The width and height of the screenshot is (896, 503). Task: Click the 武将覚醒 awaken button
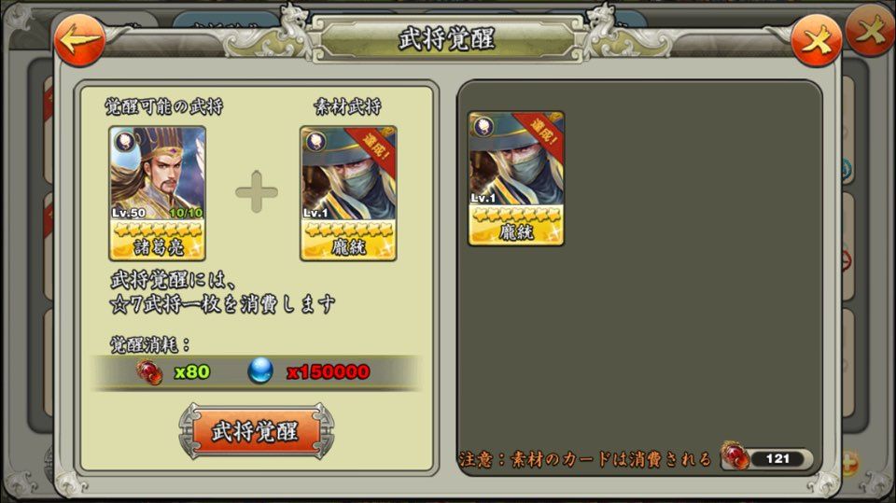pyautogui.click(x=256, y=431)
